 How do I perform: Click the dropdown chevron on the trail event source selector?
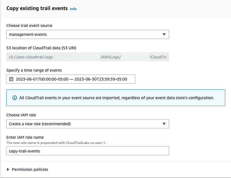pyautogui.click(x=164, y=34)
